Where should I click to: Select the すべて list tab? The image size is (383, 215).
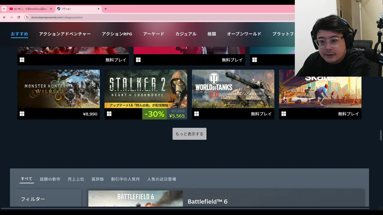point(26,179)
